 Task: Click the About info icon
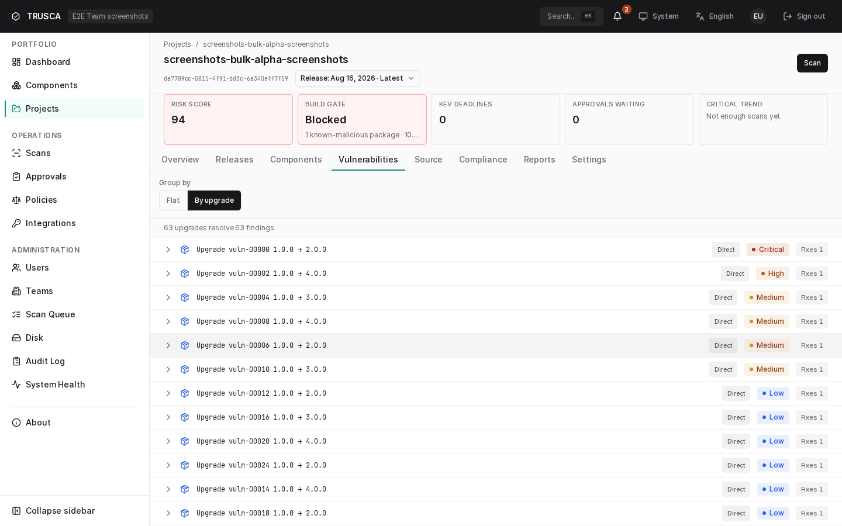(x=16, y=423)
